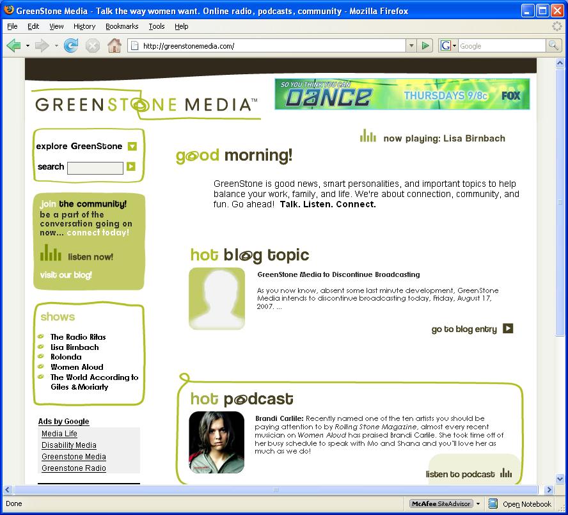Open the Edit menu
568x515 pixels.
click(x=33, y=26)
